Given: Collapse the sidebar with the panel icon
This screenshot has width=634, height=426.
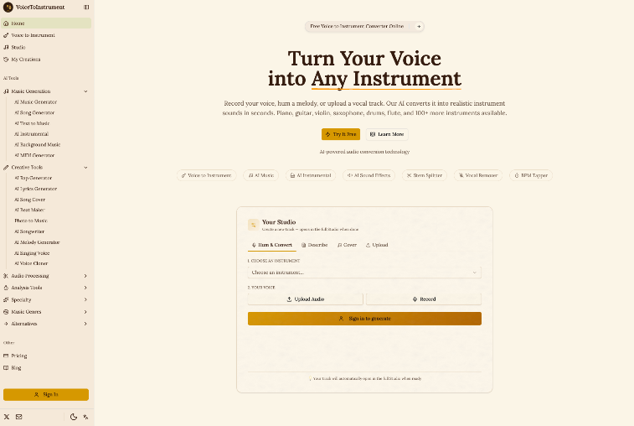Looking at the screenshot, I should pyautogui.click(x=86, y=8).
